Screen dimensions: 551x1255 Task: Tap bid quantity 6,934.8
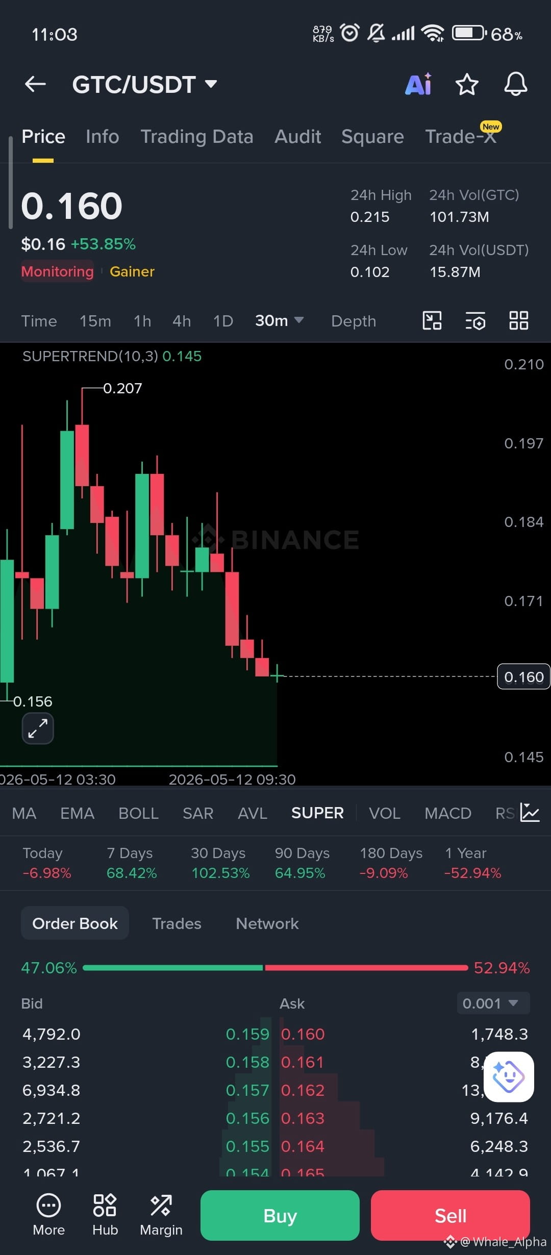click(52, 1090)
